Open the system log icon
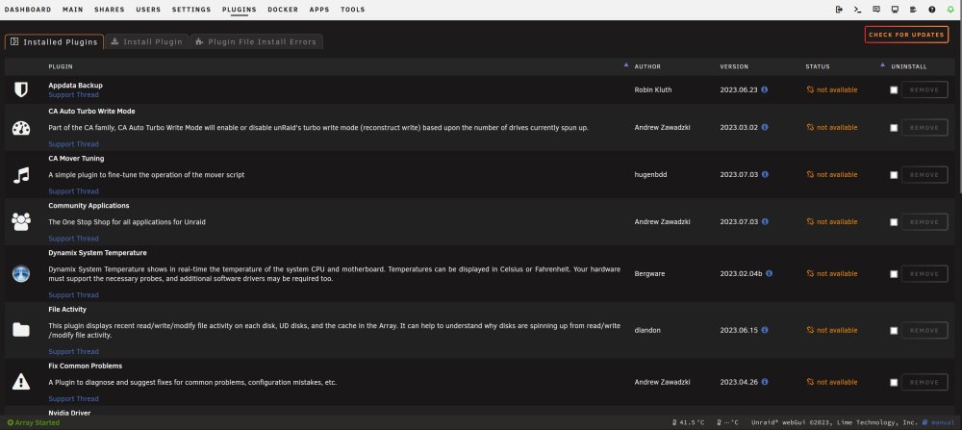 [914, 10]
